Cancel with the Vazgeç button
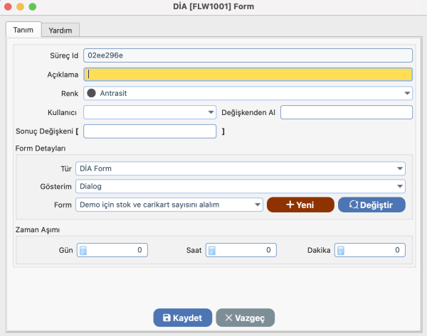Viewport: 427px width, 336px height. click(x=245, y=318)
